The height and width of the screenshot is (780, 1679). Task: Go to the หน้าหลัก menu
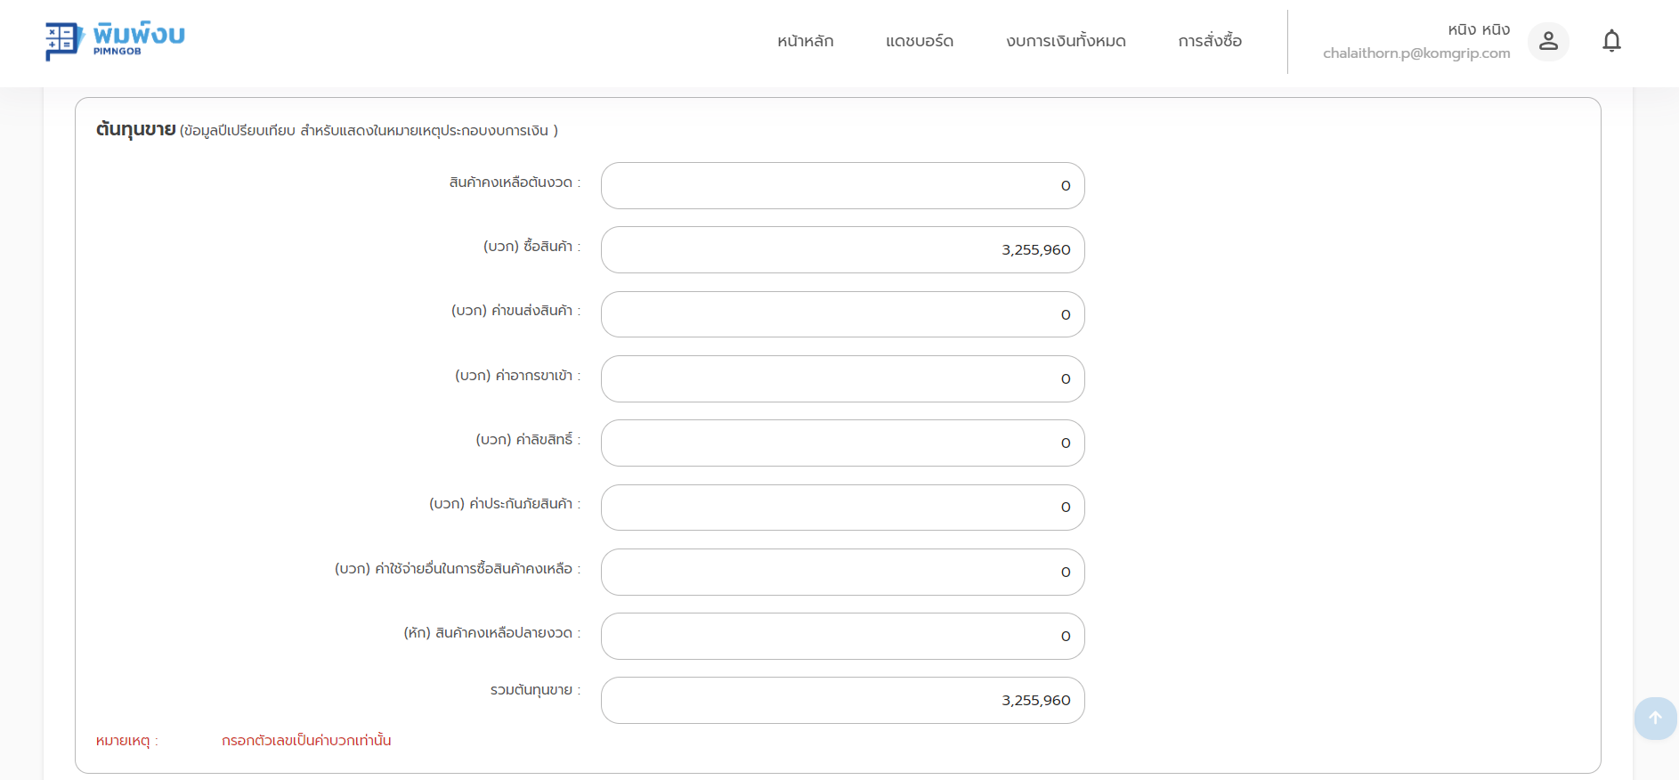(x=805, y=41)
